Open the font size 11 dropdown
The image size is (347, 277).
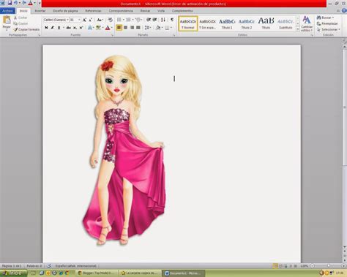click(79, 20)
